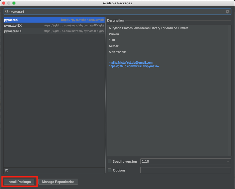The image size is (235, 189).
Task: Click the green zoom window button
Action: click(x=14, y=3)
